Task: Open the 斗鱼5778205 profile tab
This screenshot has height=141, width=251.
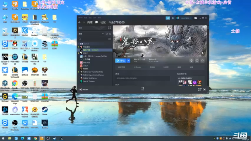Action: (116, 22)
